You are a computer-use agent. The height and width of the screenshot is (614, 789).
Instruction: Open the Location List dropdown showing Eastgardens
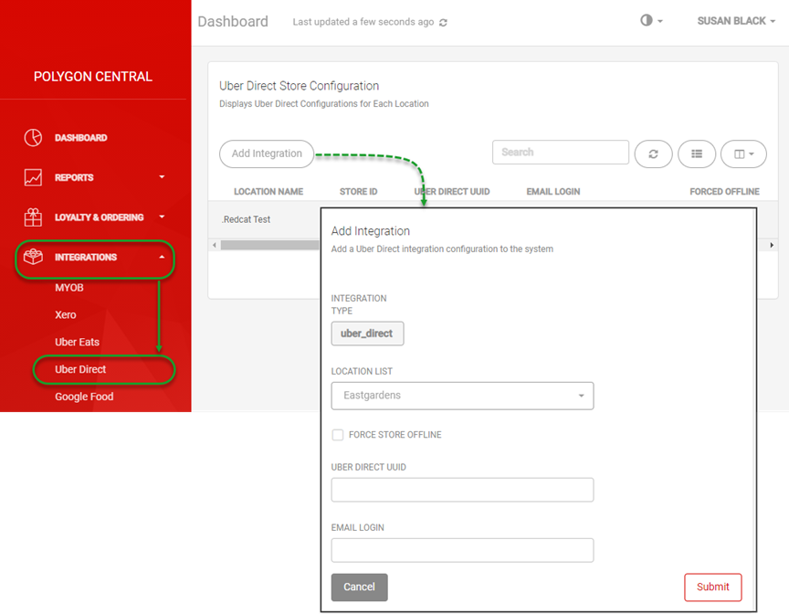[x=462, y=396]
